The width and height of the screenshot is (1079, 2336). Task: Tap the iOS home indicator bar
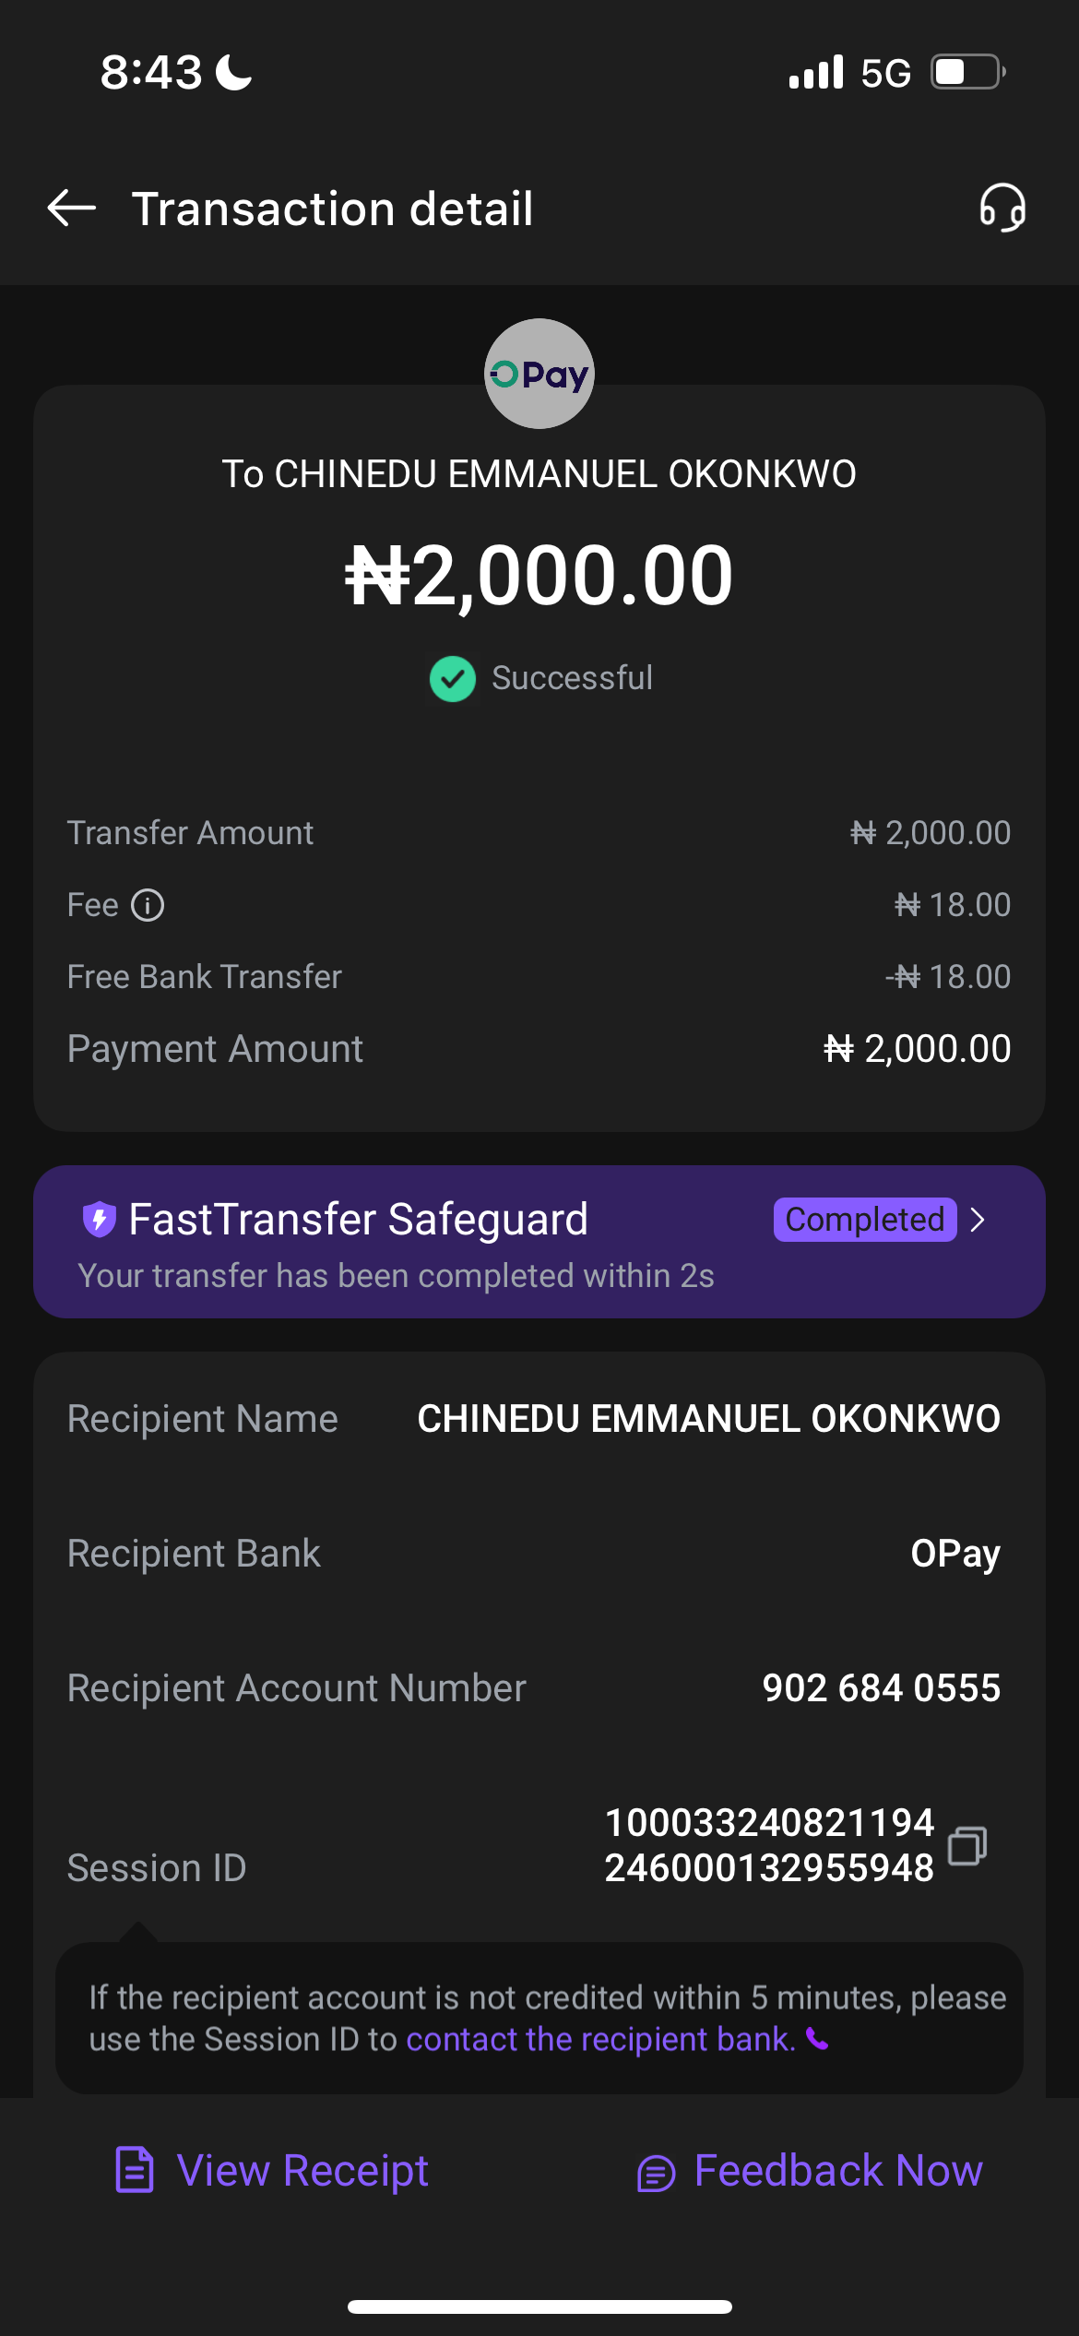click(x=539, y=2306)
